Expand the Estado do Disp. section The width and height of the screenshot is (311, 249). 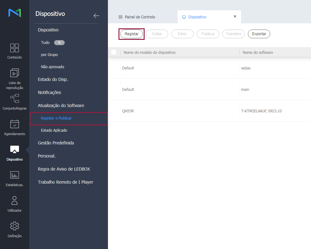pyautogui.click(x=53, y=79)
